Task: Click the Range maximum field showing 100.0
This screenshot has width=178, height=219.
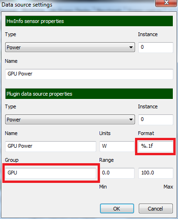Action: 156,173
